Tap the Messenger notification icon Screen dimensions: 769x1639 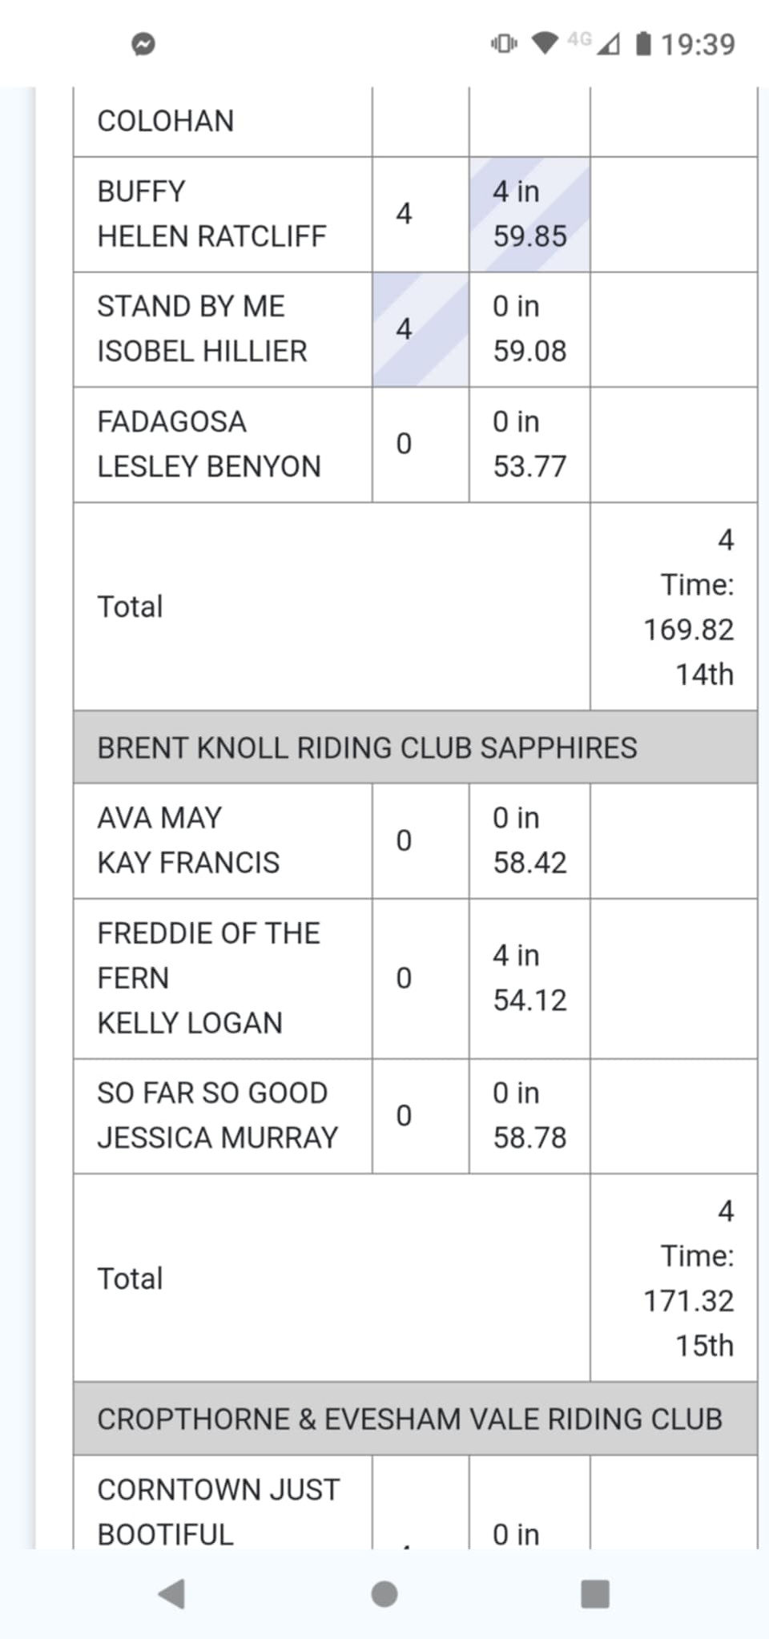click(x=143, y=44)
